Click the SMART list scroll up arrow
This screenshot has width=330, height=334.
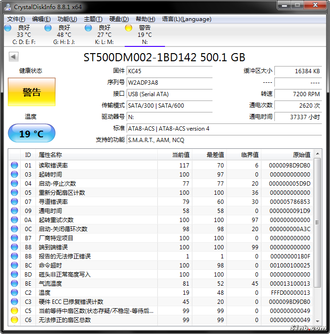click(318, 154)
